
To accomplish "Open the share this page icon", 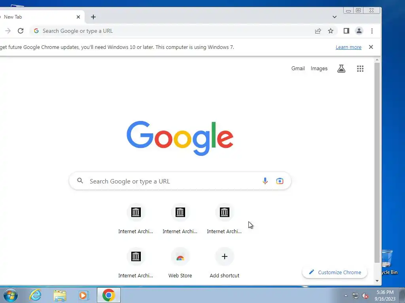I will click(318, 31).
